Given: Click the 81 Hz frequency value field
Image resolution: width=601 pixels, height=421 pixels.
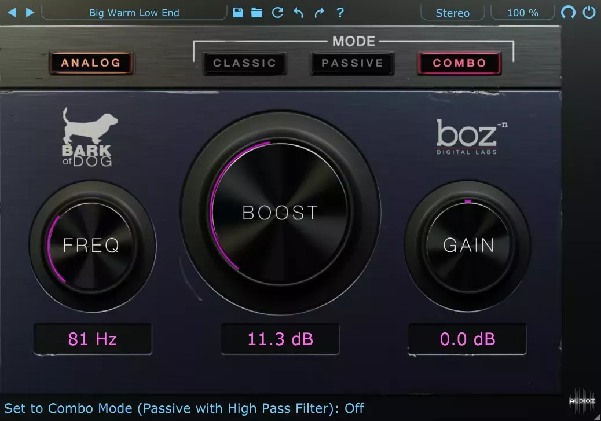Looking at the screenshot, I should (x=93, y=339).
